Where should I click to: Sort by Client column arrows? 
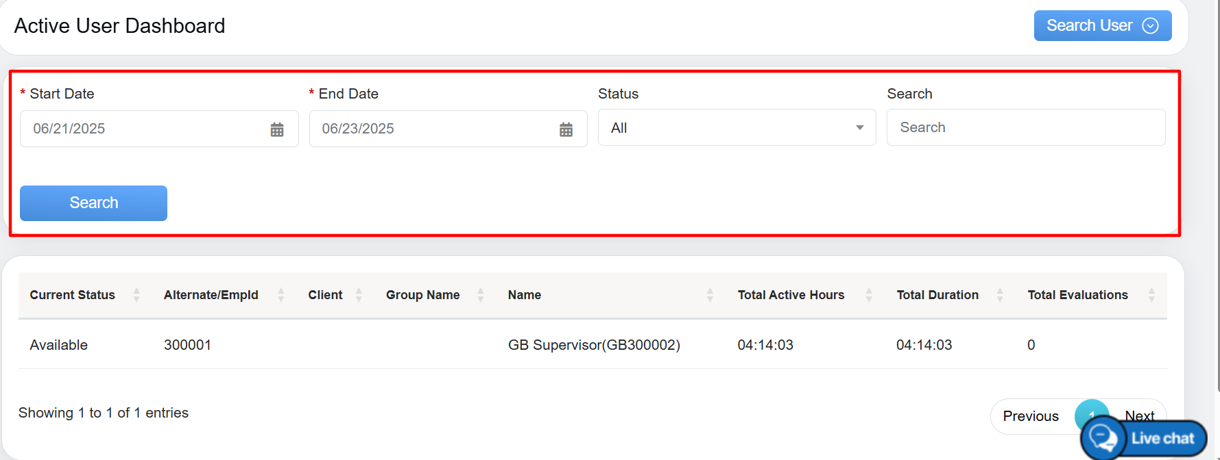click(x=359, y=295)
